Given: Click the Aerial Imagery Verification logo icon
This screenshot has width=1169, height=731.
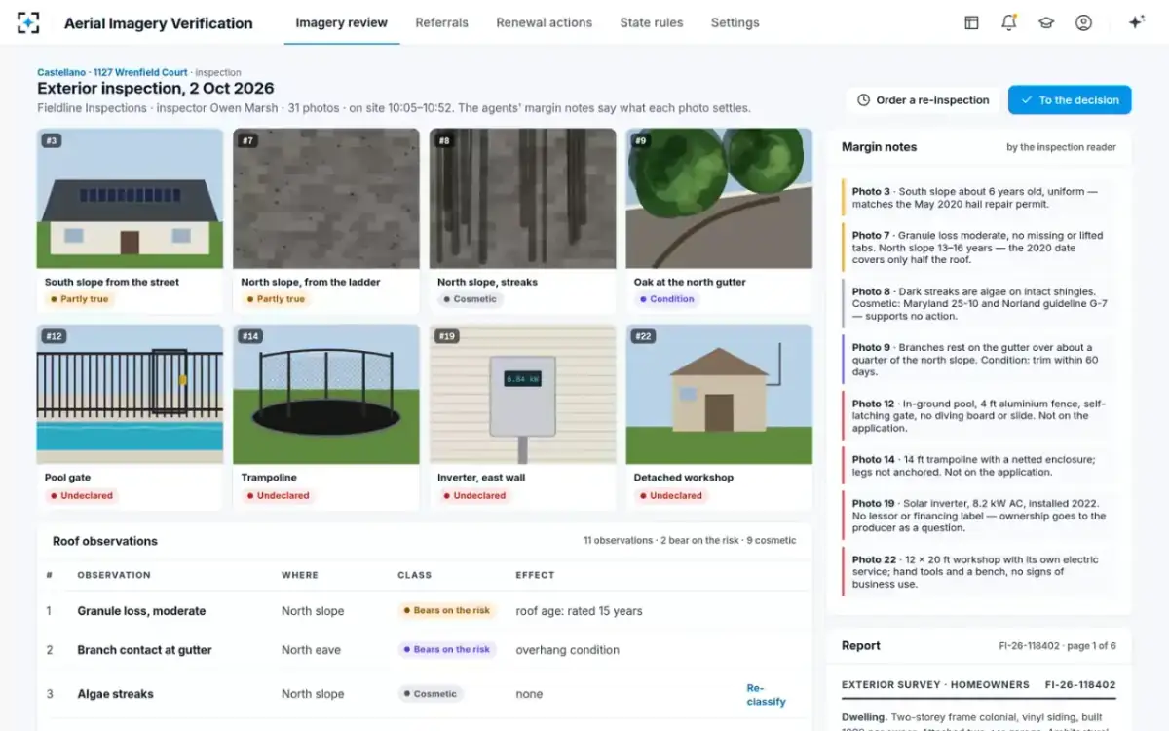Looking at the screenshot, I should point(29,22).
